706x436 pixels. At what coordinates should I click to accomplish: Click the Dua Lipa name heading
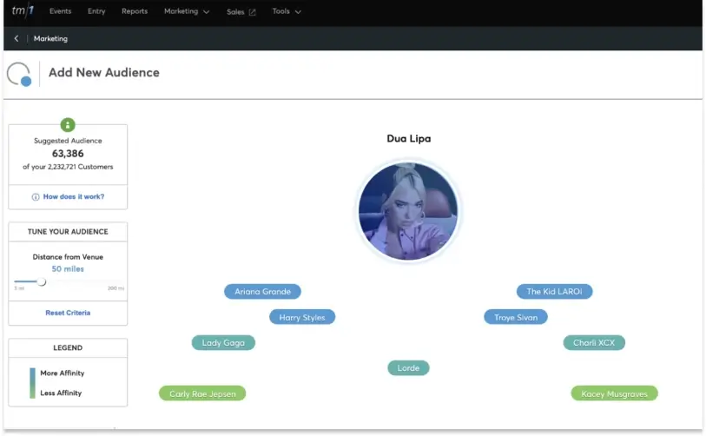pos(408,139)
